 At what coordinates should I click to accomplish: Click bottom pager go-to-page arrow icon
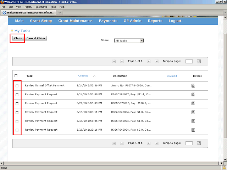click(199, 143)
